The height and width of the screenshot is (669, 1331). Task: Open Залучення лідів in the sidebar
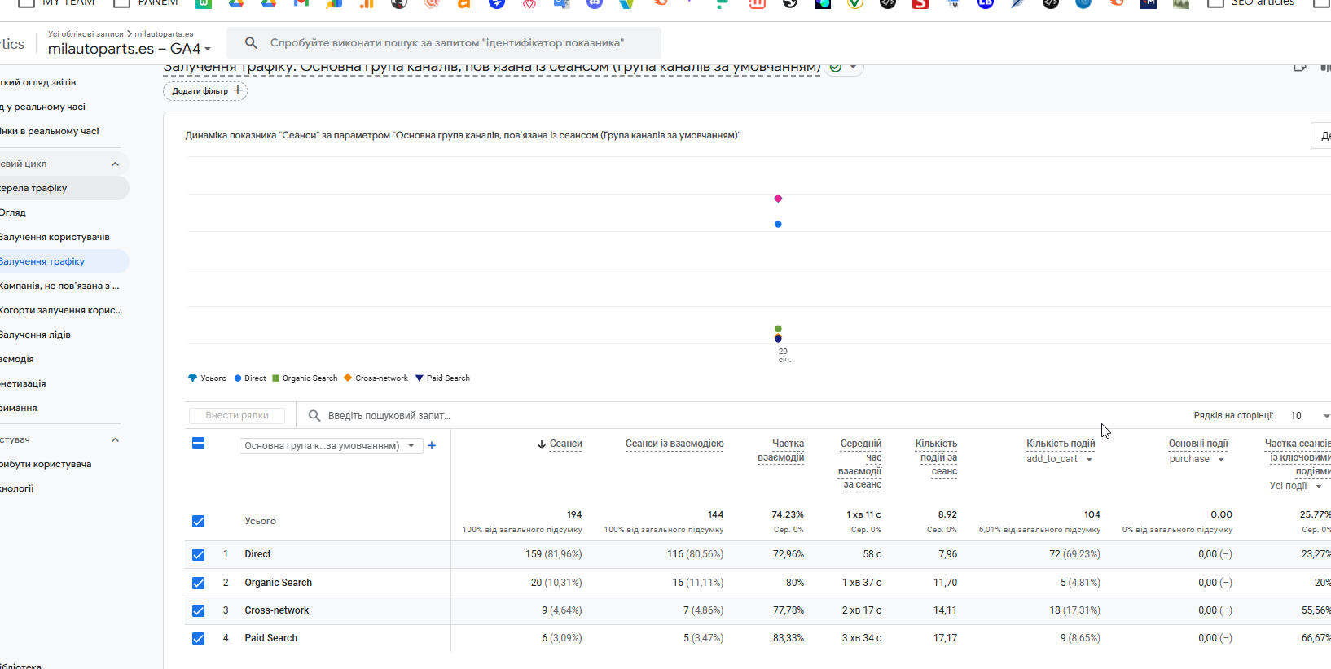pos(35,334)
